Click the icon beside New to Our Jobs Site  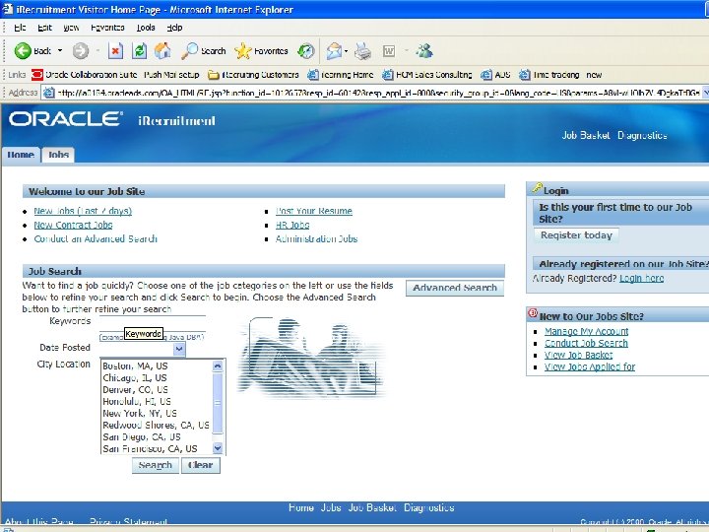pos(533,313)
